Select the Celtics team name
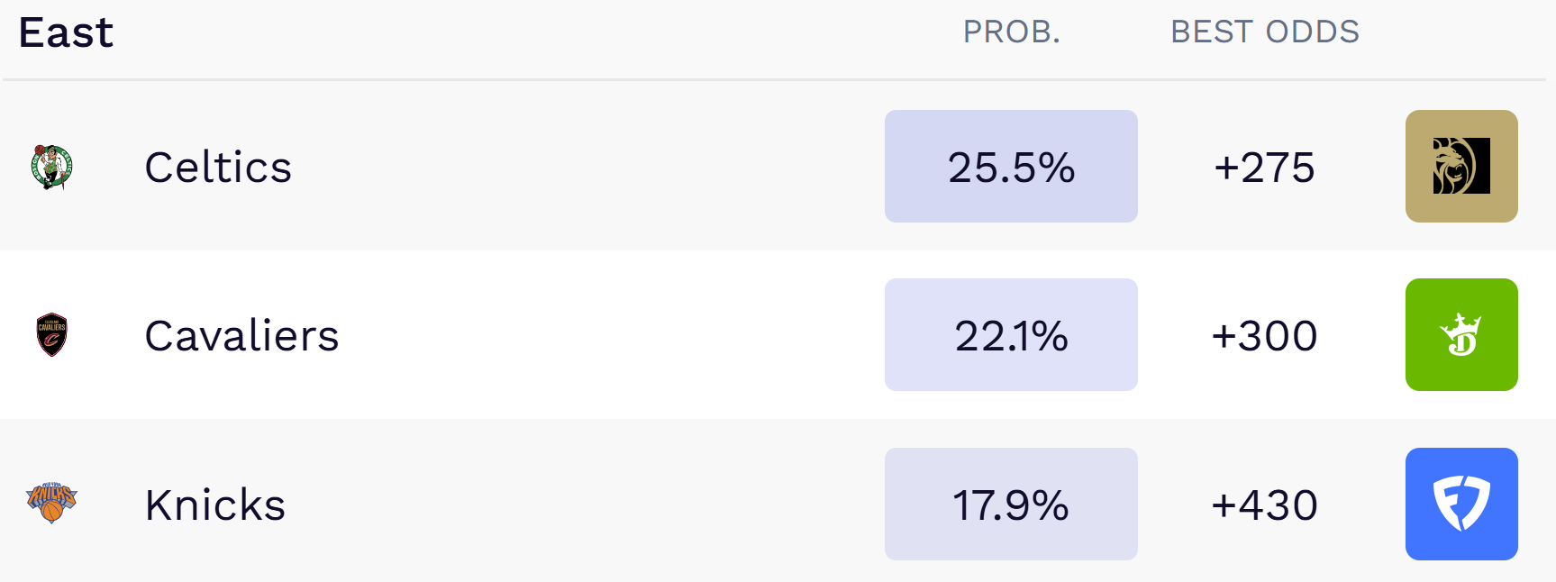 218,168
